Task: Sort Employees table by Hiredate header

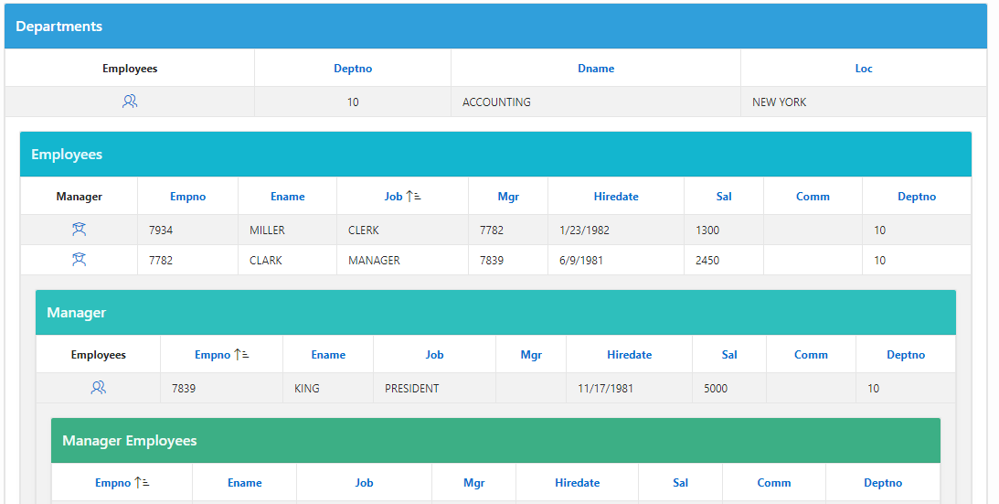Action: click(x=616, y=197)
